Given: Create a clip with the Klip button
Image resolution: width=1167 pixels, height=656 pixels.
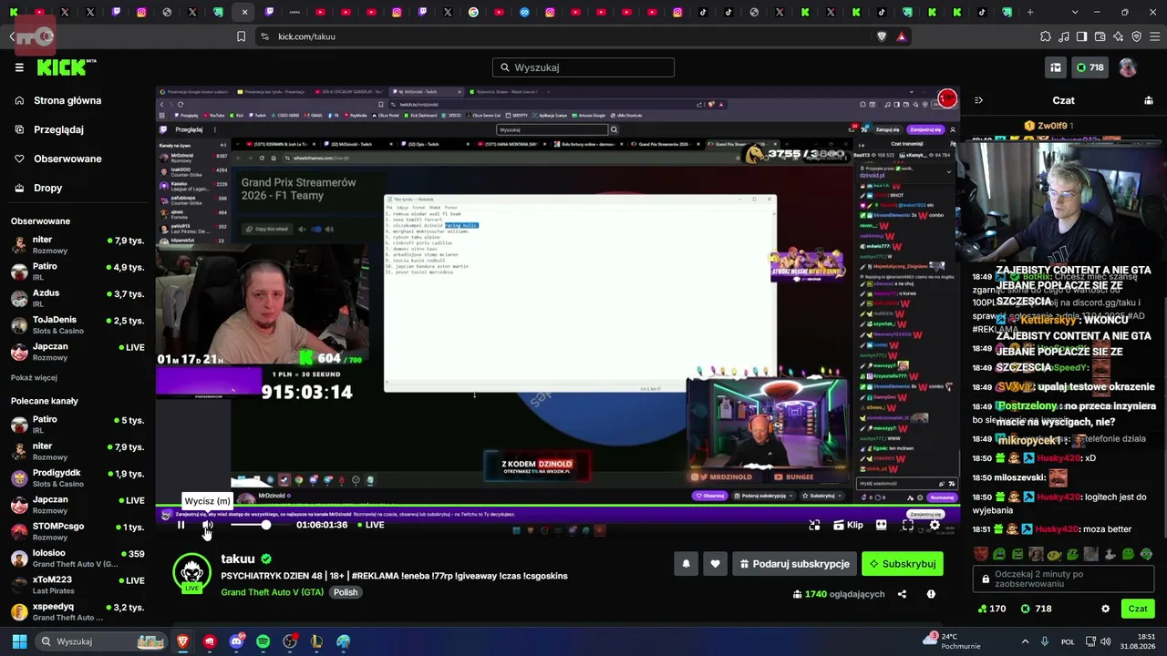Looking at the screenshot, I should (x=848, y=525).
